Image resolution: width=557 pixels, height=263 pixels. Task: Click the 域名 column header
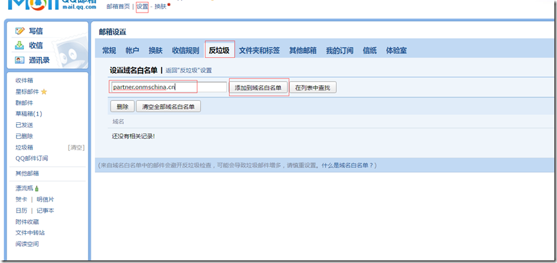[118, 122]
